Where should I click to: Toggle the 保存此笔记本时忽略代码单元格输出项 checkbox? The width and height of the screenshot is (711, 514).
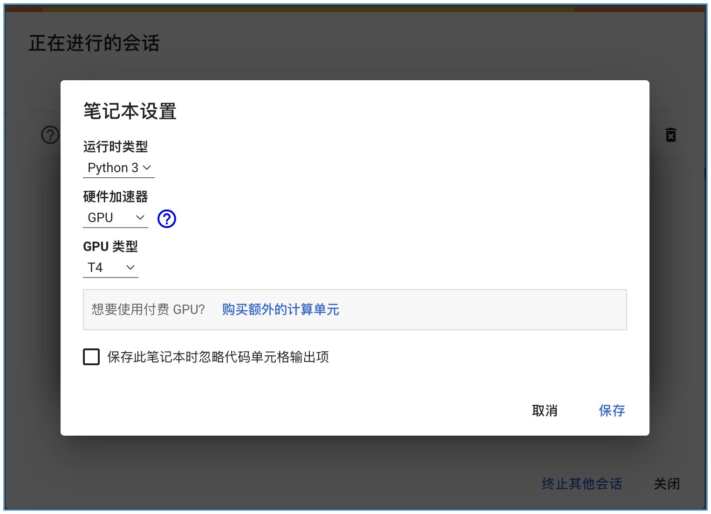pos(91,357)
